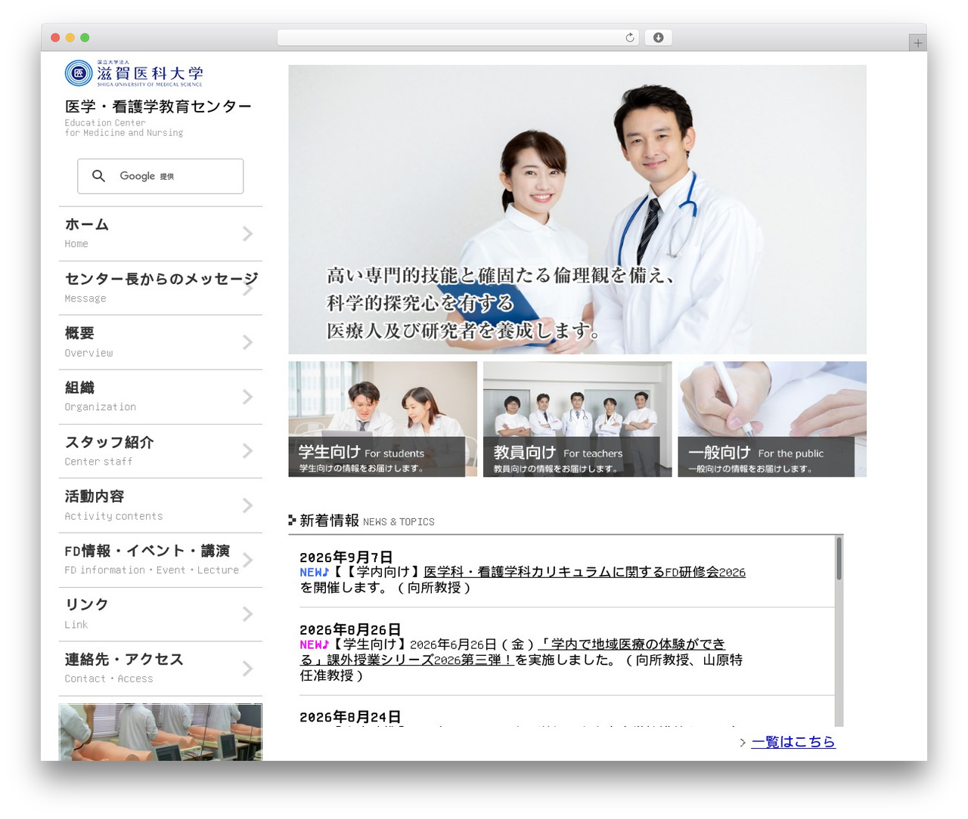Open a new browser tab with plus button
The width and height of the screenshot is (968, 819).
tap(917, 43)
